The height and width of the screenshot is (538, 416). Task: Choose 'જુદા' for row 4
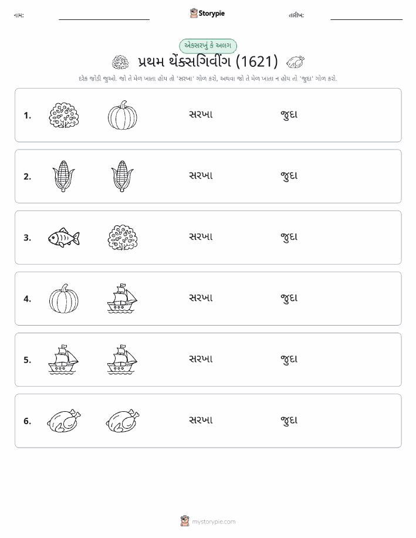(289, 298)
